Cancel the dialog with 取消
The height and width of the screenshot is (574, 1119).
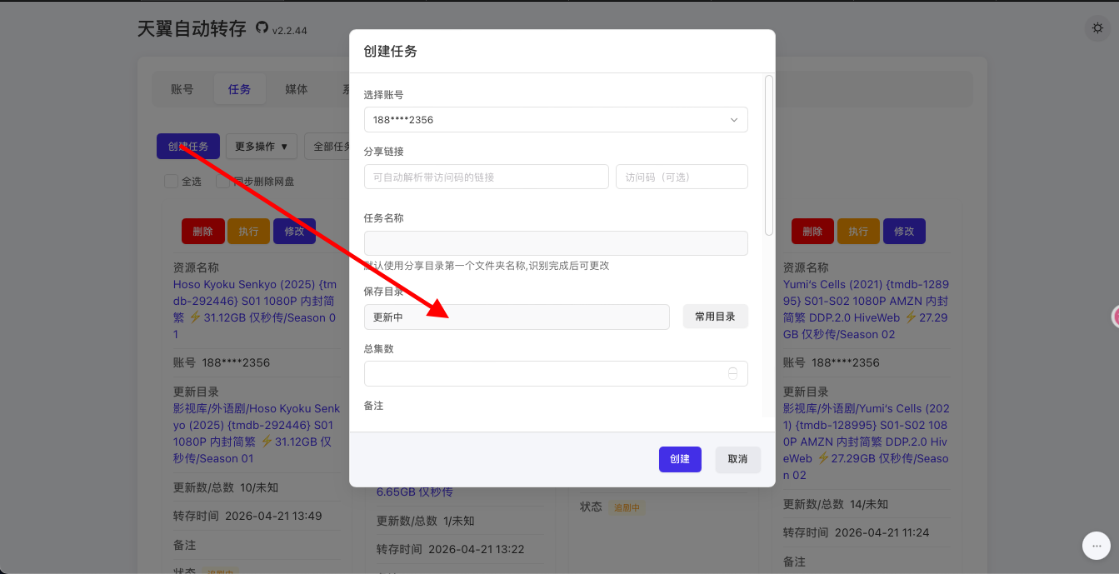click(737, 459)
